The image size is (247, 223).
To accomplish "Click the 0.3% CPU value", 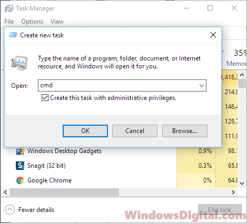I will [x=205, y=166].
